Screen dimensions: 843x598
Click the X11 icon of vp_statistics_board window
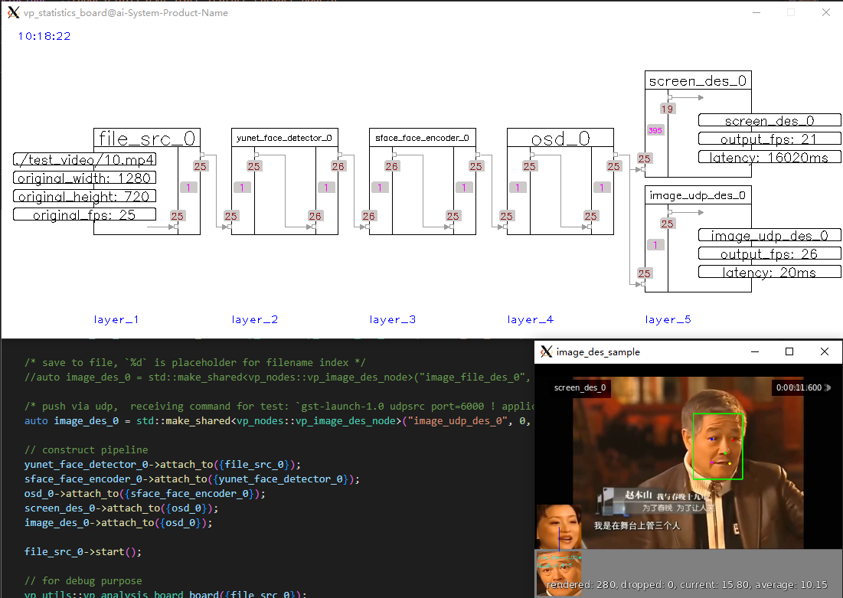14,12
